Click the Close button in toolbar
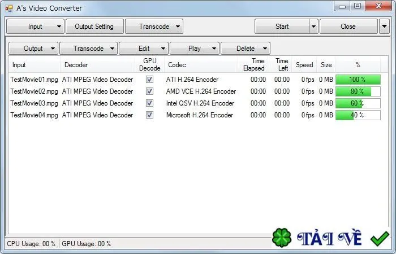This screenshot has height=254, width=396. click(x=348, y=26)
